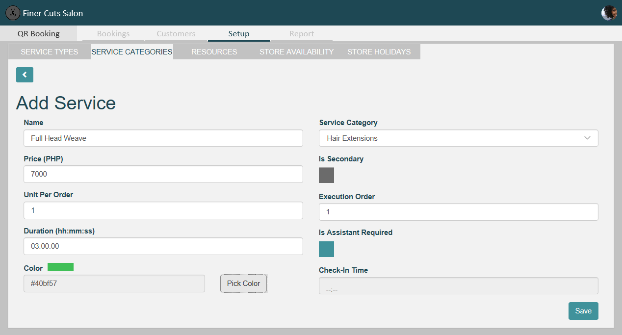Open the Store Holidays sub-tab
Viewport: 622px width, 335px height.
click(379, 52)
